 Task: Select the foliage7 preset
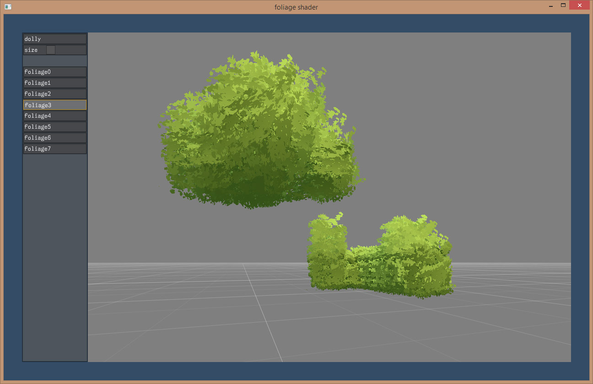[54, 149]
